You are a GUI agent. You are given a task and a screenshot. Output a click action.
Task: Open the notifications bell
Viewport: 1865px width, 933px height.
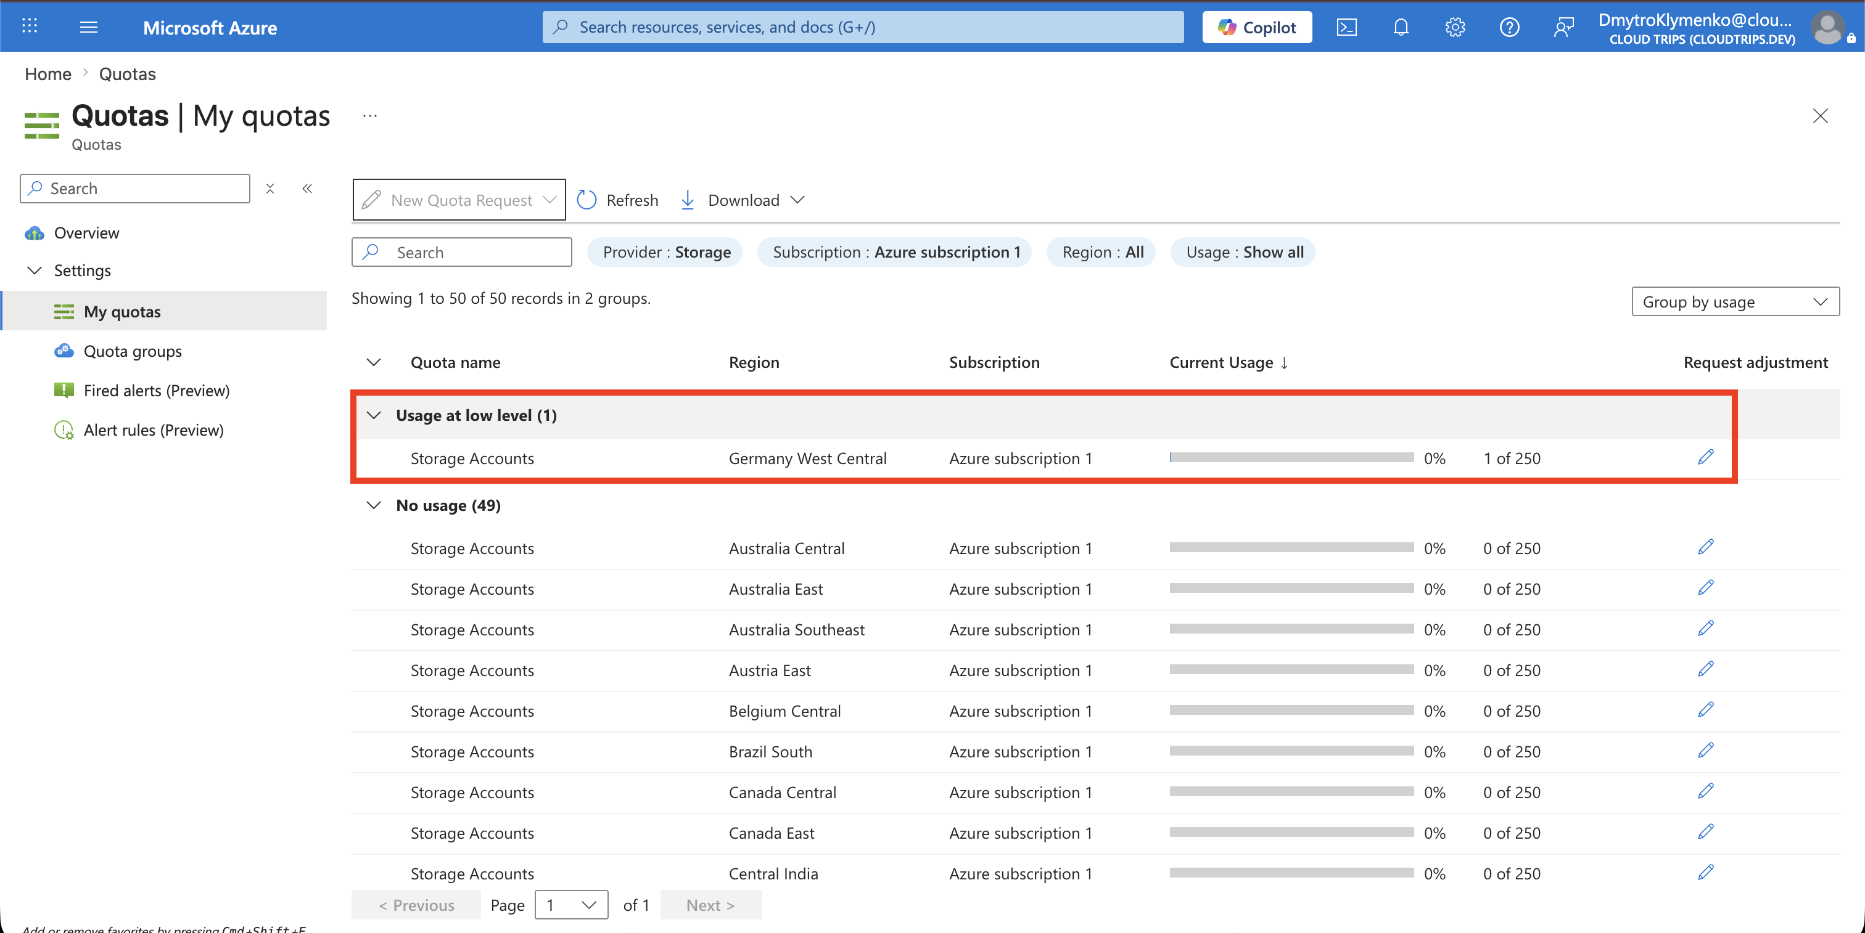(x=1401, y=26)
